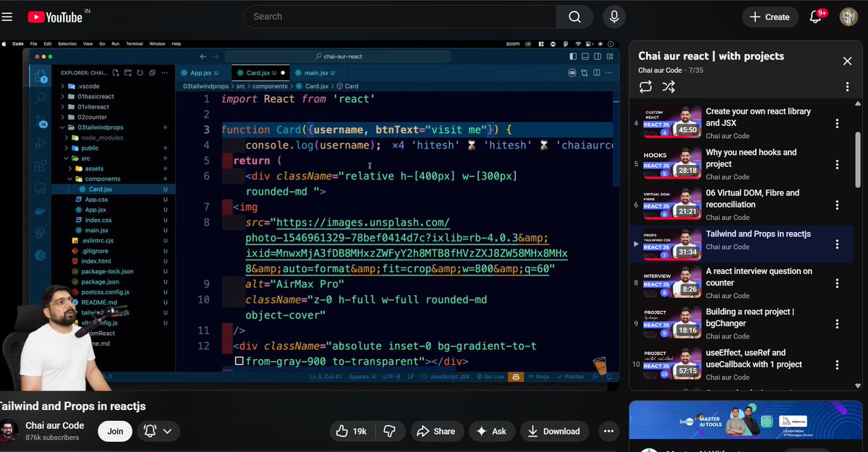The width and height of the screenshot is (868, 452).
Task: Click the YouTube logo to go home
Action: (54, 17)
